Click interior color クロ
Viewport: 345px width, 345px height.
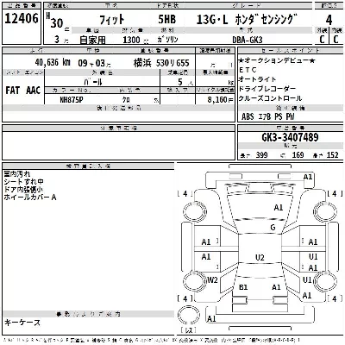click(x=126, y=100)
